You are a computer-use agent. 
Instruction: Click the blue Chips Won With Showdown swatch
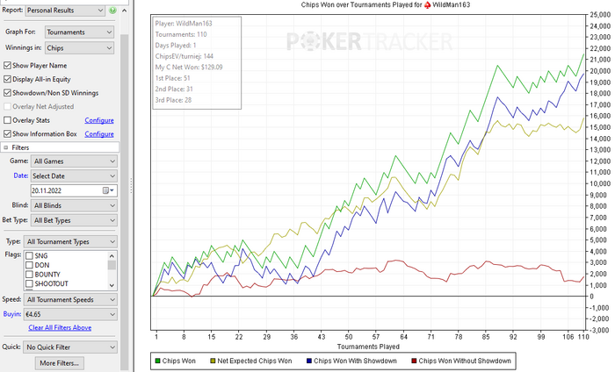309,361
